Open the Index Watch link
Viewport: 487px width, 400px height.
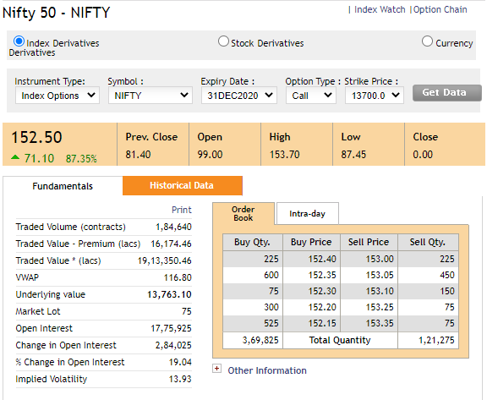(x=380, y=9)
